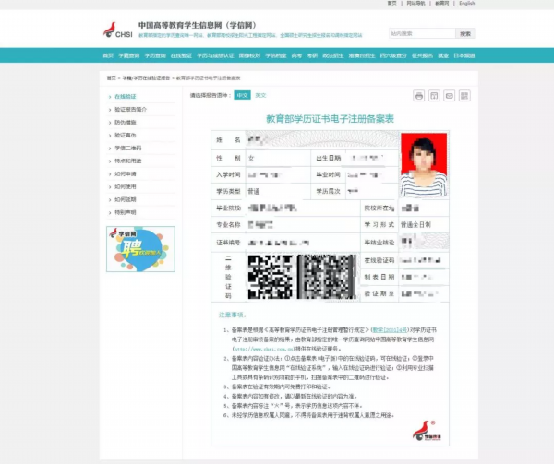
Task: Switch report language to 英文
Action: tap(260, 95)
